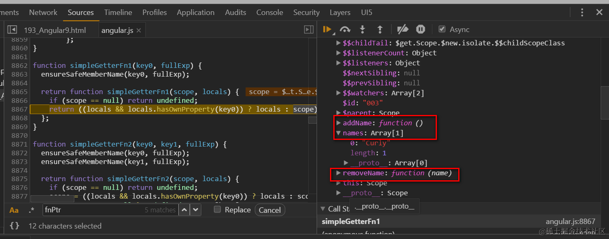Step into next function call

[x=363, y=29]
